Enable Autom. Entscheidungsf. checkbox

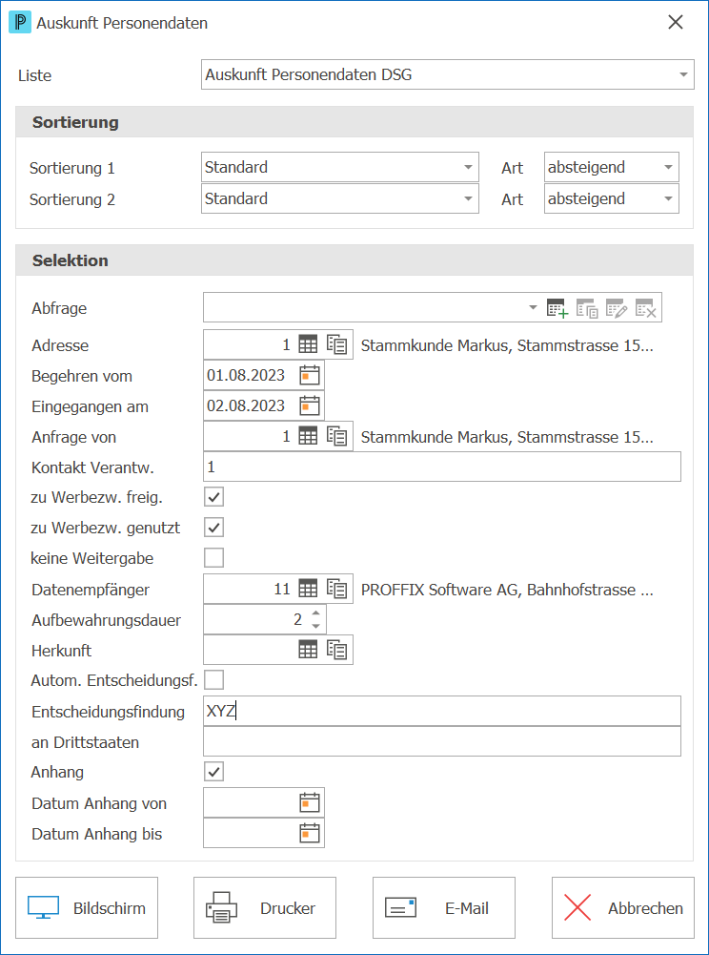tap(213, 679)
